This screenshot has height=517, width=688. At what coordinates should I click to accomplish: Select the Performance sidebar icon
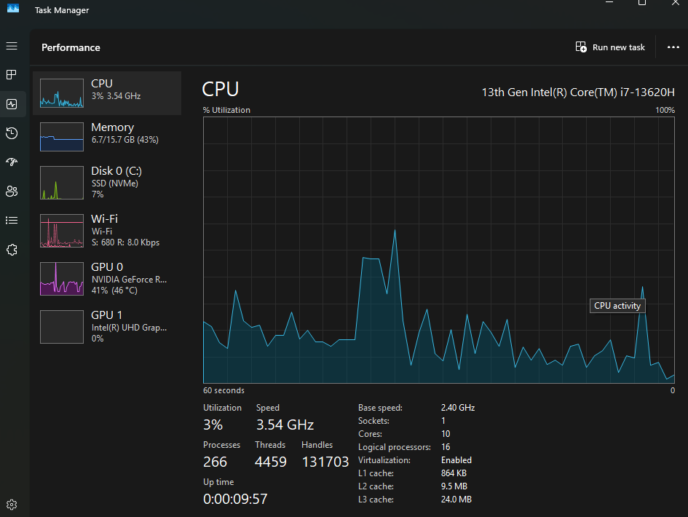tap(12, 104)
